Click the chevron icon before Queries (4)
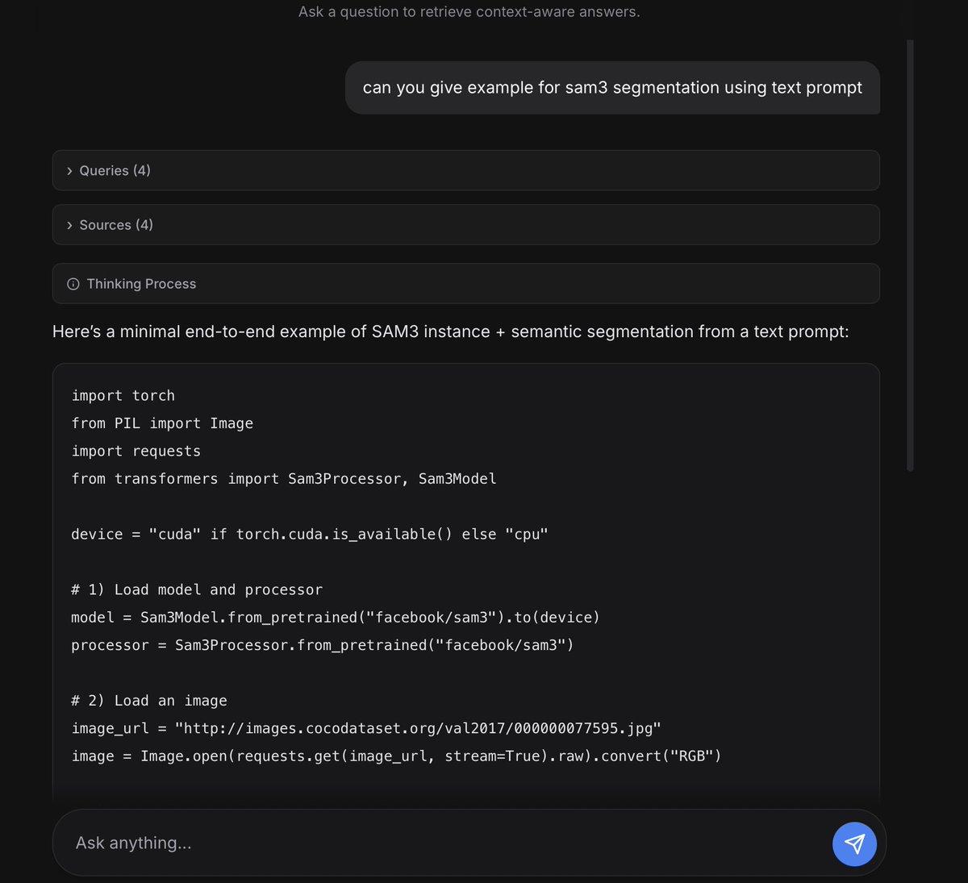Screen dimensions: 968x883 point(69,170)
